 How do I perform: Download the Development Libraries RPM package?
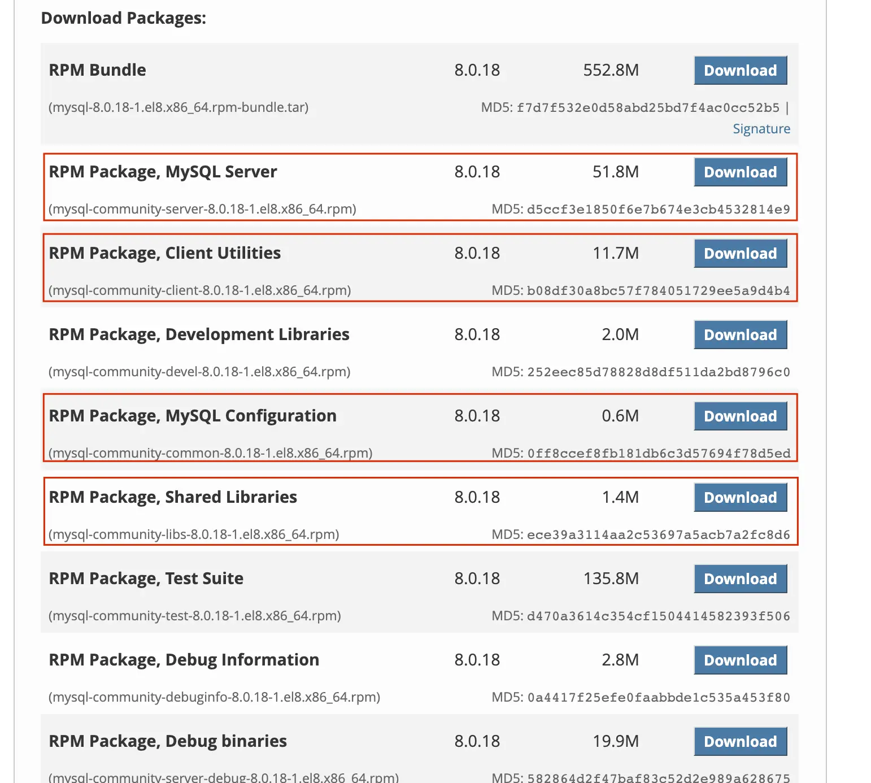click(x=740, y=335)
